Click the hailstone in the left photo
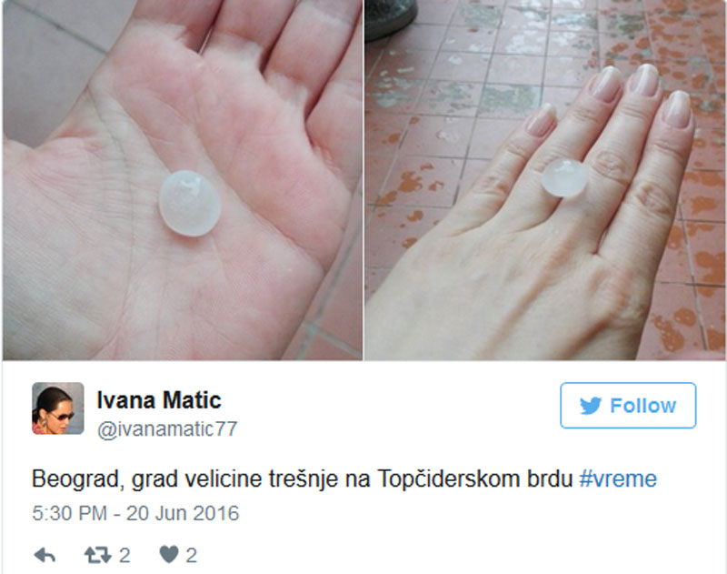The height and width of the screenshot is (574, 727). [x=190, y=204]
